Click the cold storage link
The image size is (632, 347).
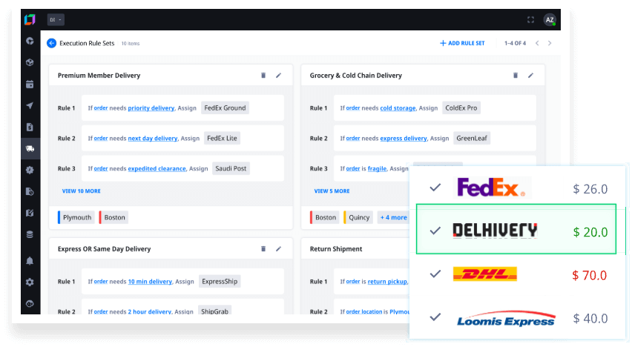[x=398, y=108]
